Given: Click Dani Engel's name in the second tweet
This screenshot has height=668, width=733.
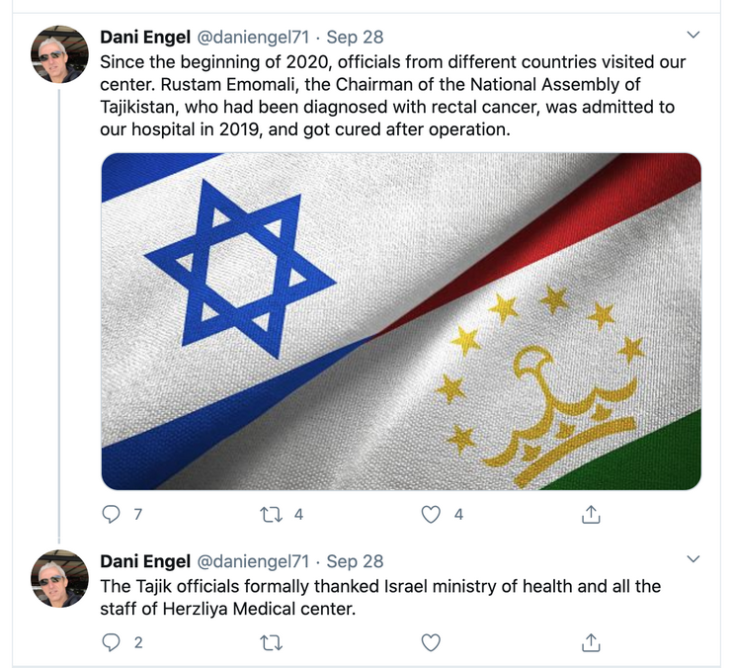Looking at the screenshot, I should pyautogui.click(x=145, y=561).
